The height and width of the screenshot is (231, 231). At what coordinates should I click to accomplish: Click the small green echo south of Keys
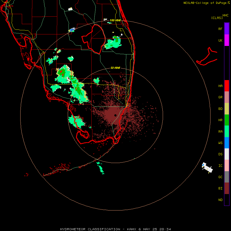101,168
